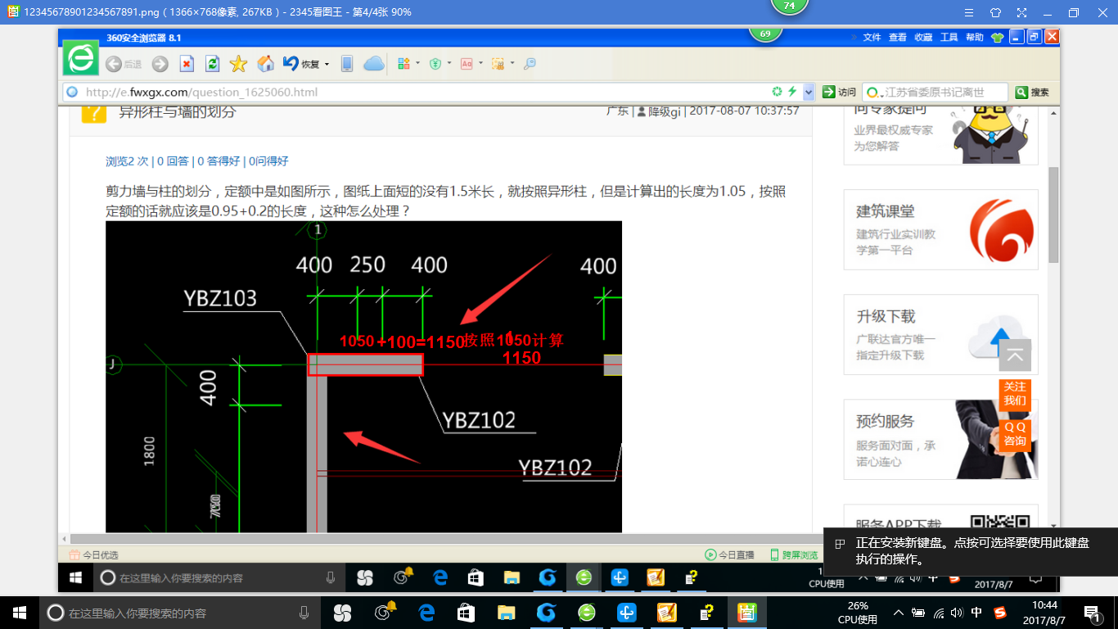Click the 2345看图王 menu icon
This screenshot has height=629, width=1118.
969,12
